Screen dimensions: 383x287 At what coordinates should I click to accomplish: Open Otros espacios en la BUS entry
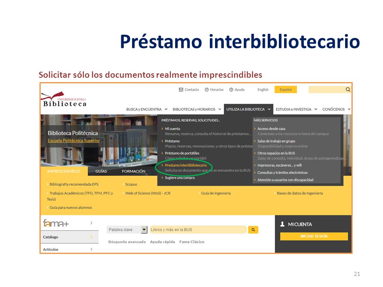[276, 153]
